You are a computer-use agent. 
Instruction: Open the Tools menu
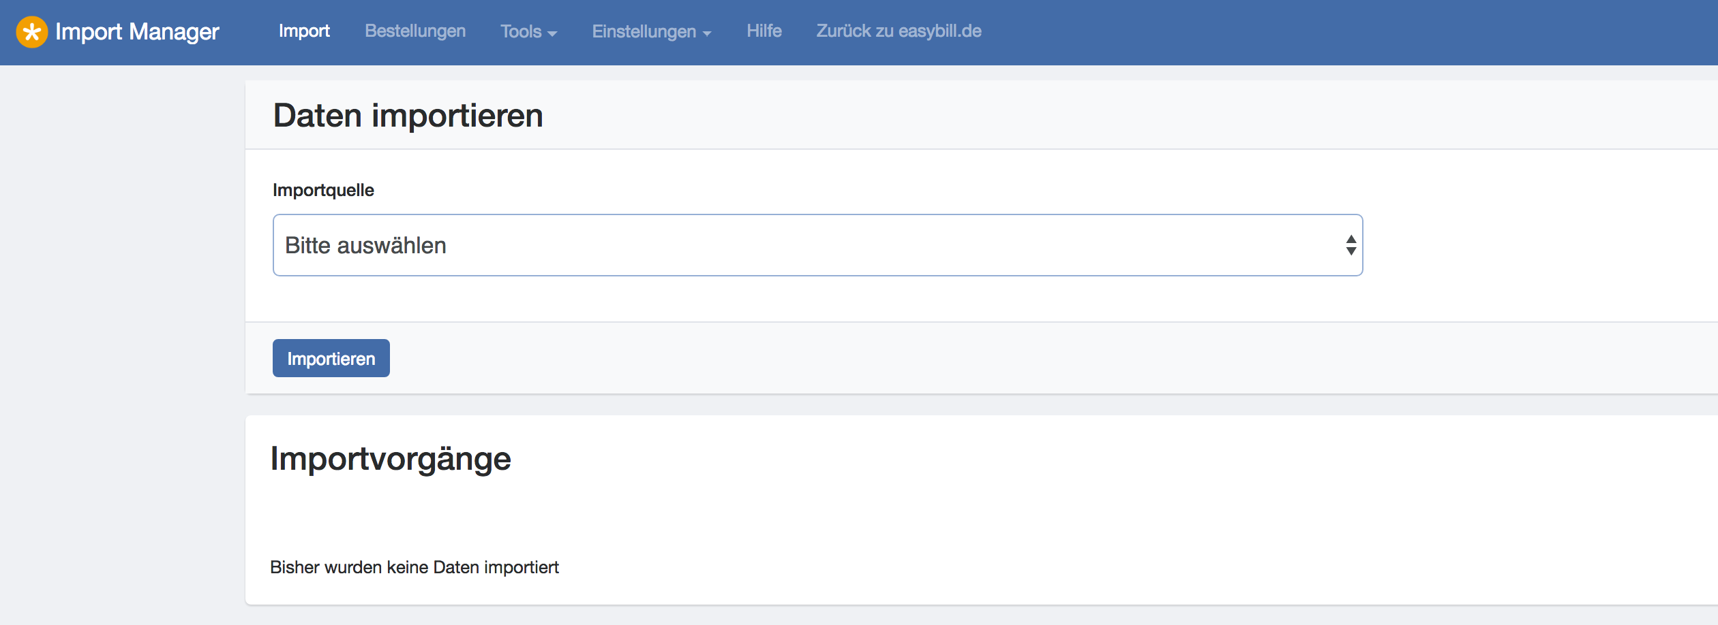(x=528, y=31)
